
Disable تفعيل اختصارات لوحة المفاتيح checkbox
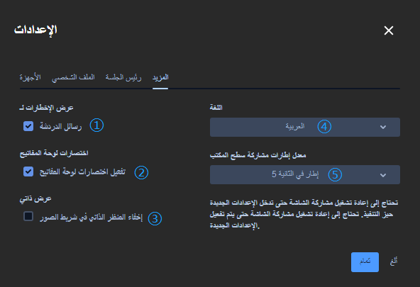(x=28, y=171)
